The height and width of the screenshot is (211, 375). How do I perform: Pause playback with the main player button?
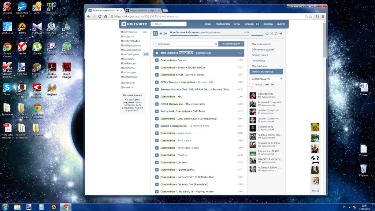[155, 33]
